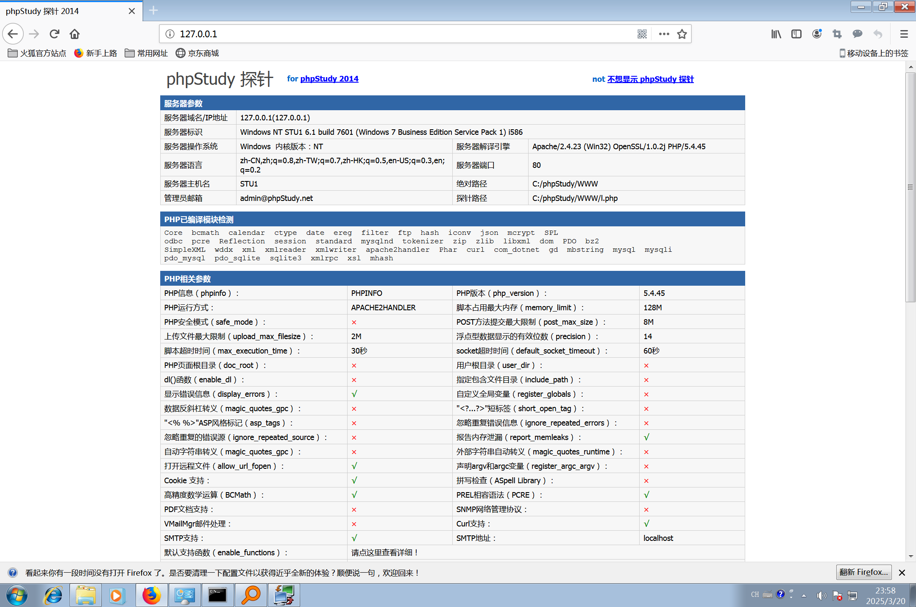
Task: Bookmark this page with the star icon
Action: click(682, 34)
